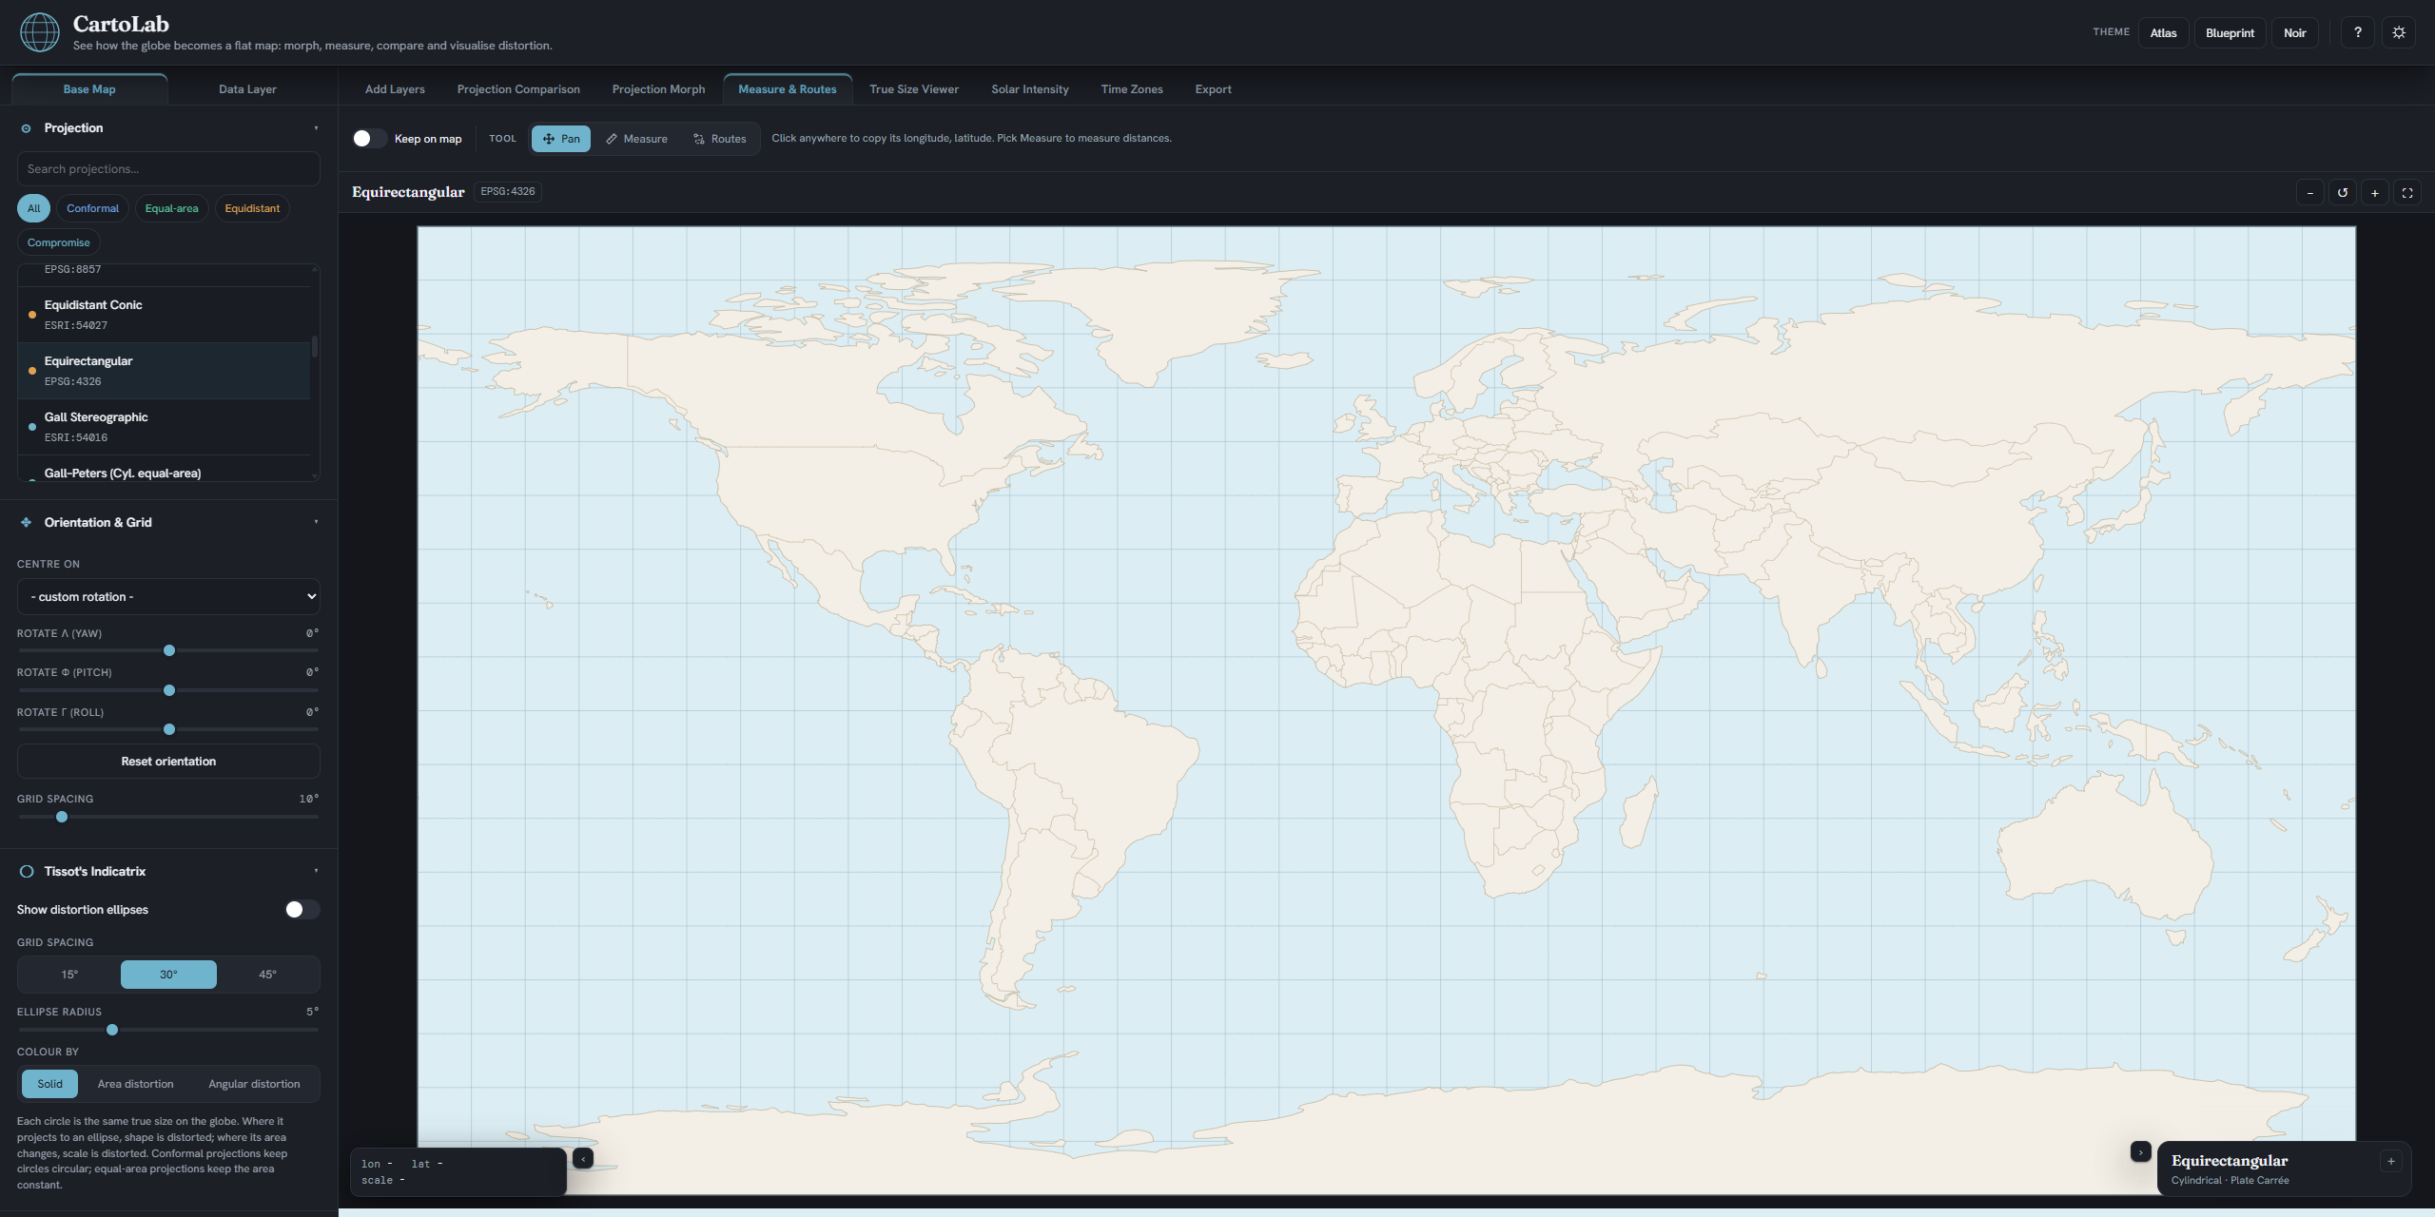
Task: Filter projections by Conformal
Action: 92,208
